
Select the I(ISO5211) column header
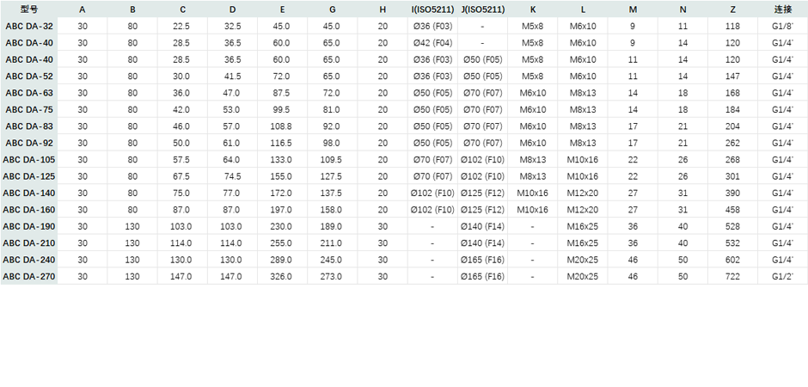coord(432,9)
